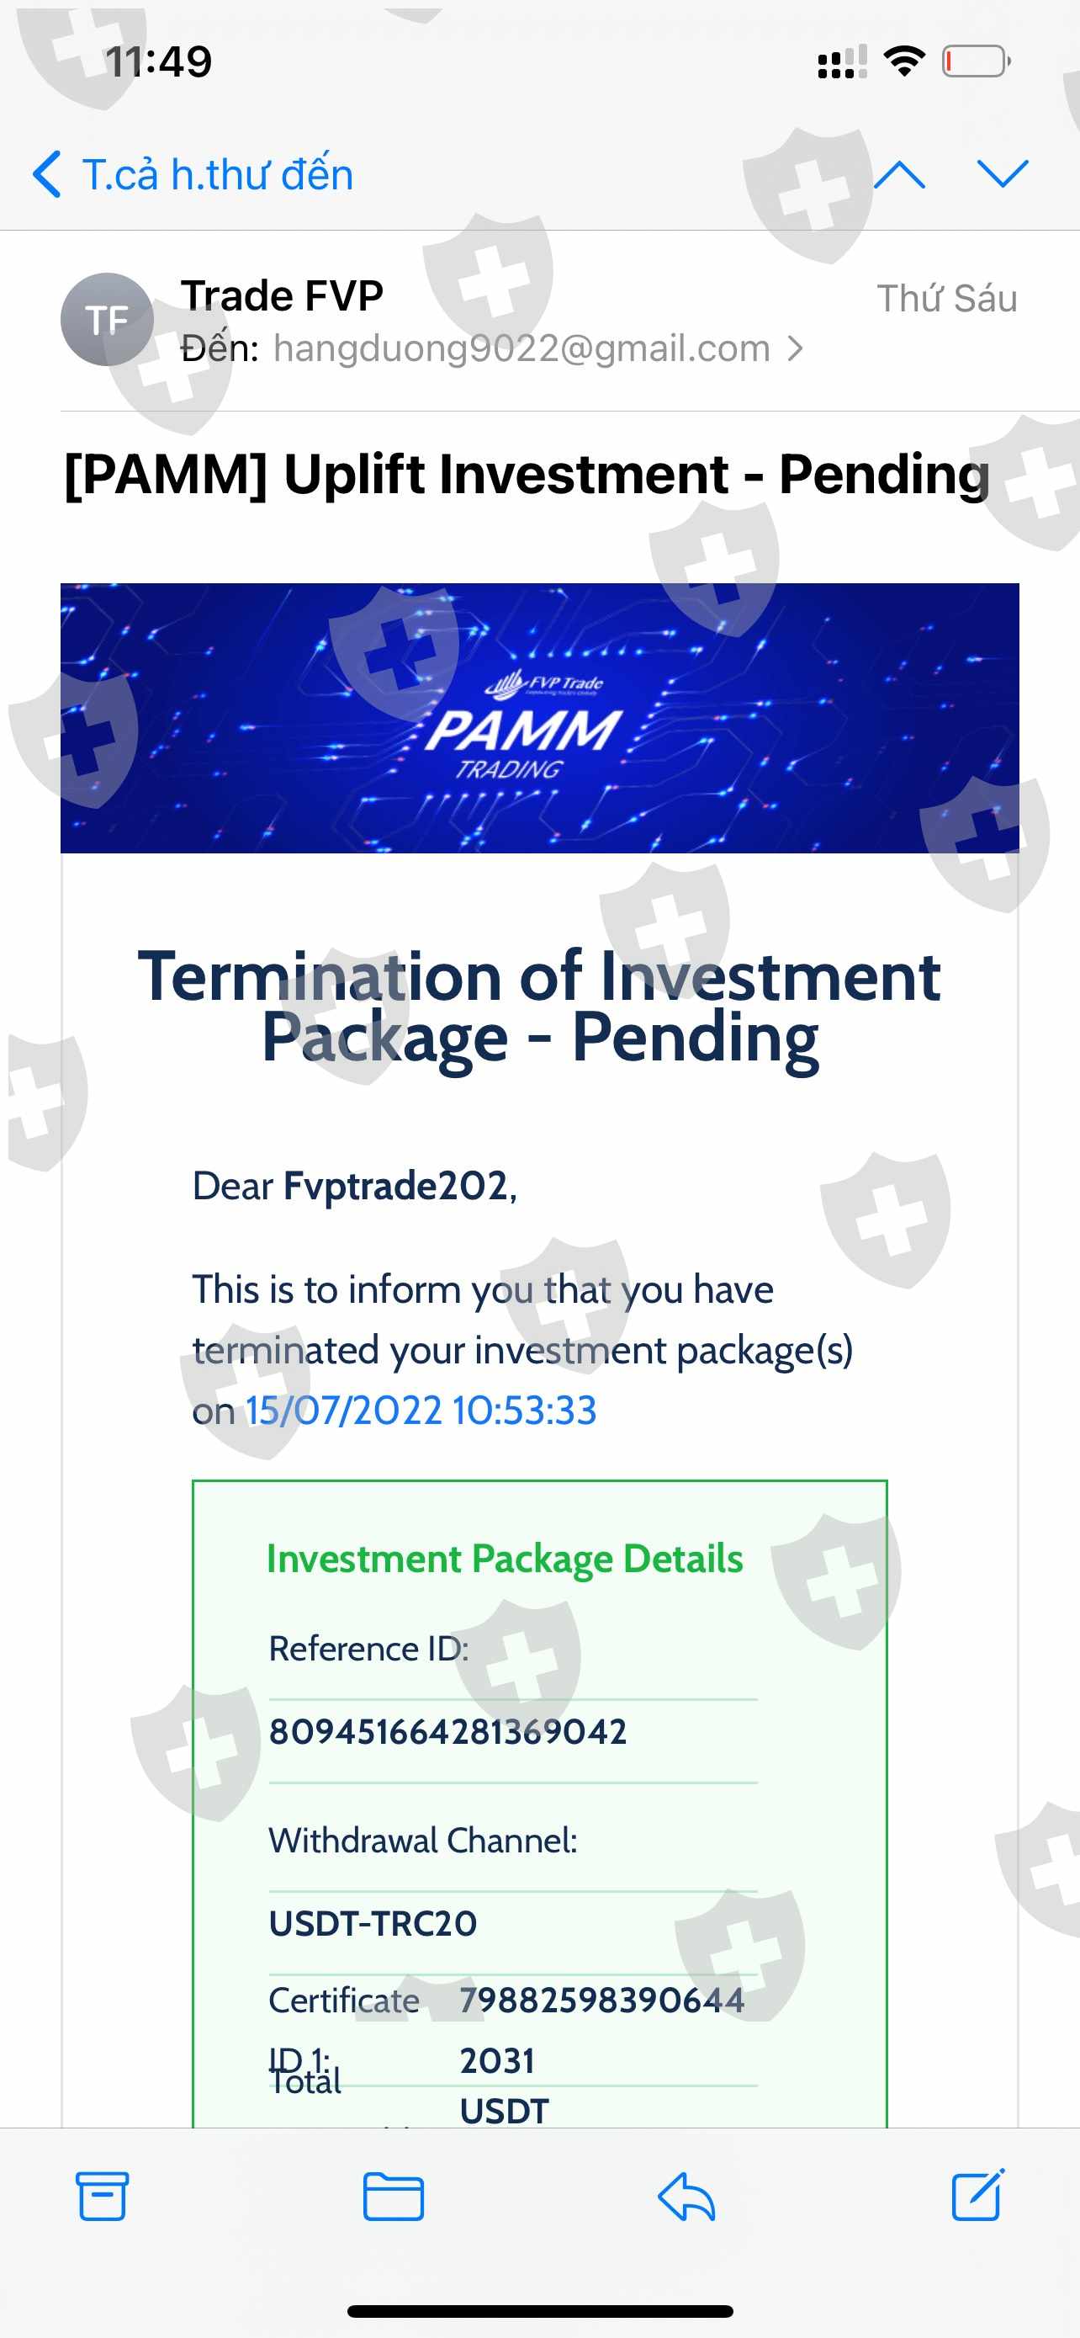Open the T.cả h.thư đến mailbox link
Screen dimensions: 1080x2338
[x=218, y=174]
